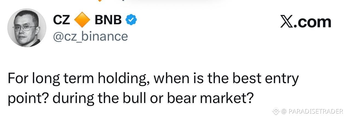The width and height of the screenshot is (345, 118).
Task: Open the @cz_binance handle link
Action: [x=90, y=36]
